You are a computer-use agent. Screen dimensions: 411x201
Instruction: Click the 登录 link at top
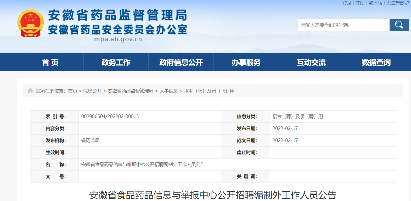[347, 3]
